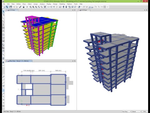This screenshot has width=150, height=113.
Task: Open the File menu
Action: 4,4
